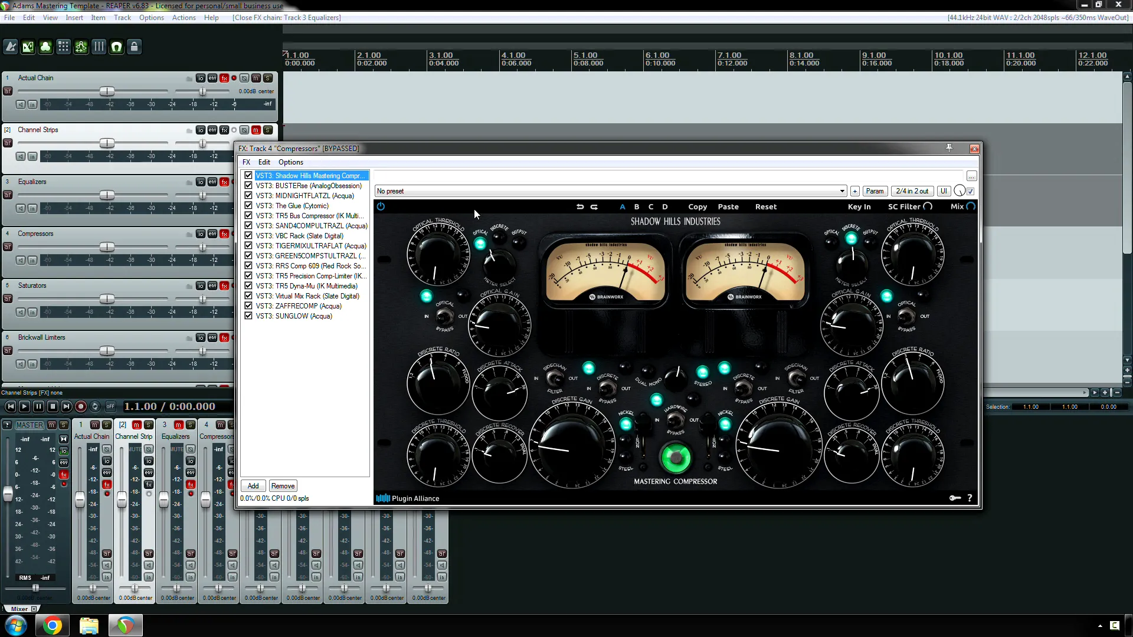The image size is (1133, 637).
Task: Toggle auto-crossfade toolbar button
Action: pos(28,47)
